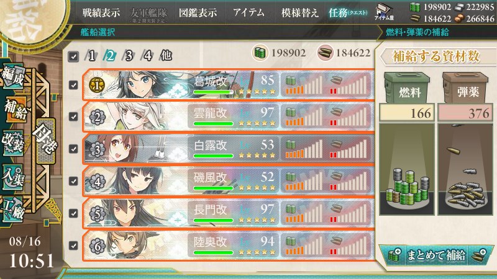Open the 工廠 (Factory) sidebar icon
The image size is (497, 279).
click(x=13, y=209)
